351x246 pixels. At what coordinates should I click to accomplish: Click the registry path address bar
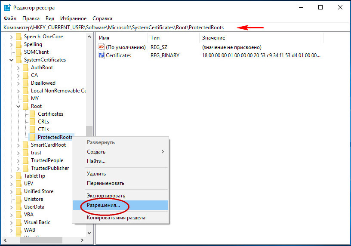[175, 28]
